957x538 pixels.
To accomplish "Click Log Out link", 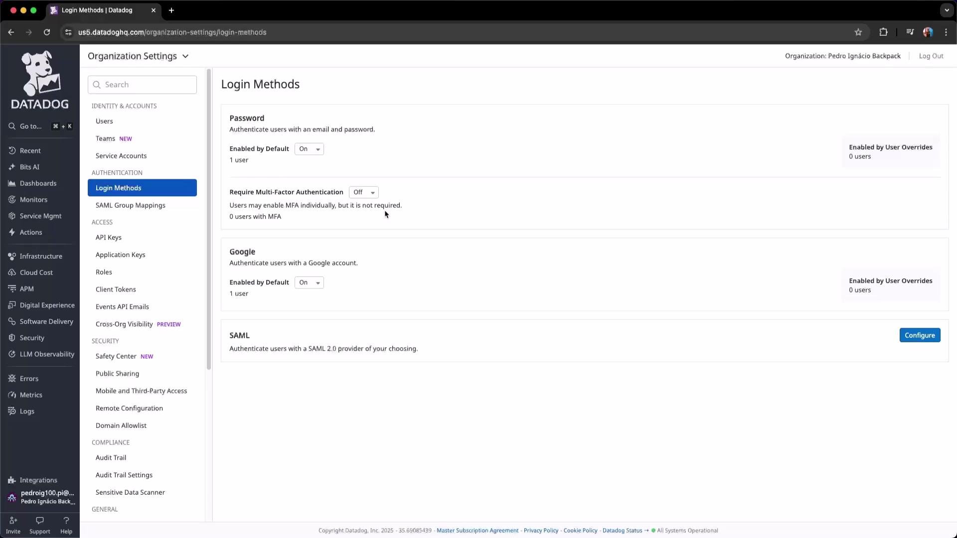I will pos(931,56).
